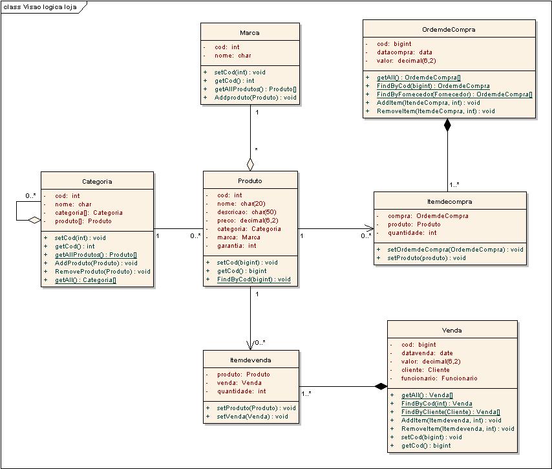552x469 pixels.
Task: Select 'categoria[]: Categoria' attribute
Action: (89, 213)
